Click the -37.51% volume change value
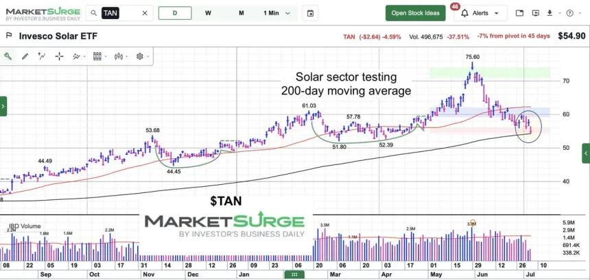590x280 pixels. 458,37
